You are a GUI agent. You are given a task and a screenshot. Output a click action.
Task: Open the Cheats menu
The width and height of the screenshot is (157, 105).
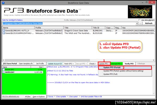(93, 64)
